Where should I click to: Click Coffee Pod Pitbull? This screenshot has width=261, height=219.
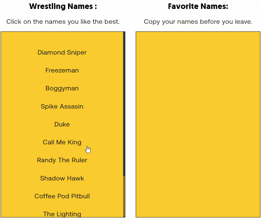62,196
